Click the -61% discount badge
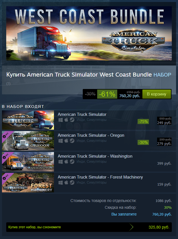The height and width of the screenshot is (239, 178). 107,94
